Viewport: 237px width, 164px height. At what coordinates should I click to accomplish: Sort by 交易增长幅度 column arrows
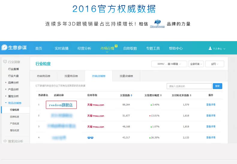click(161, 95)
